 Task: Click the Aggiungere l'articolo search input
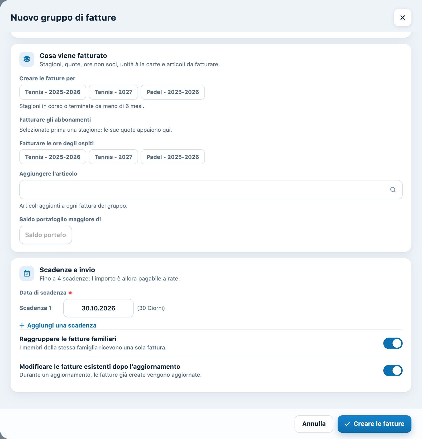click(211, 190)
